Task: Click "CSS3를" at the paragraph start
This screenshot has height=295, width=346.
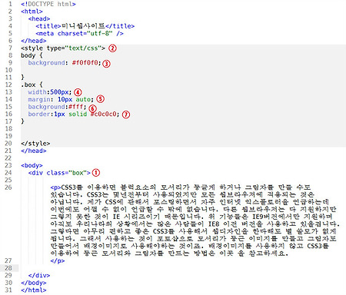Action: (72, 187)
